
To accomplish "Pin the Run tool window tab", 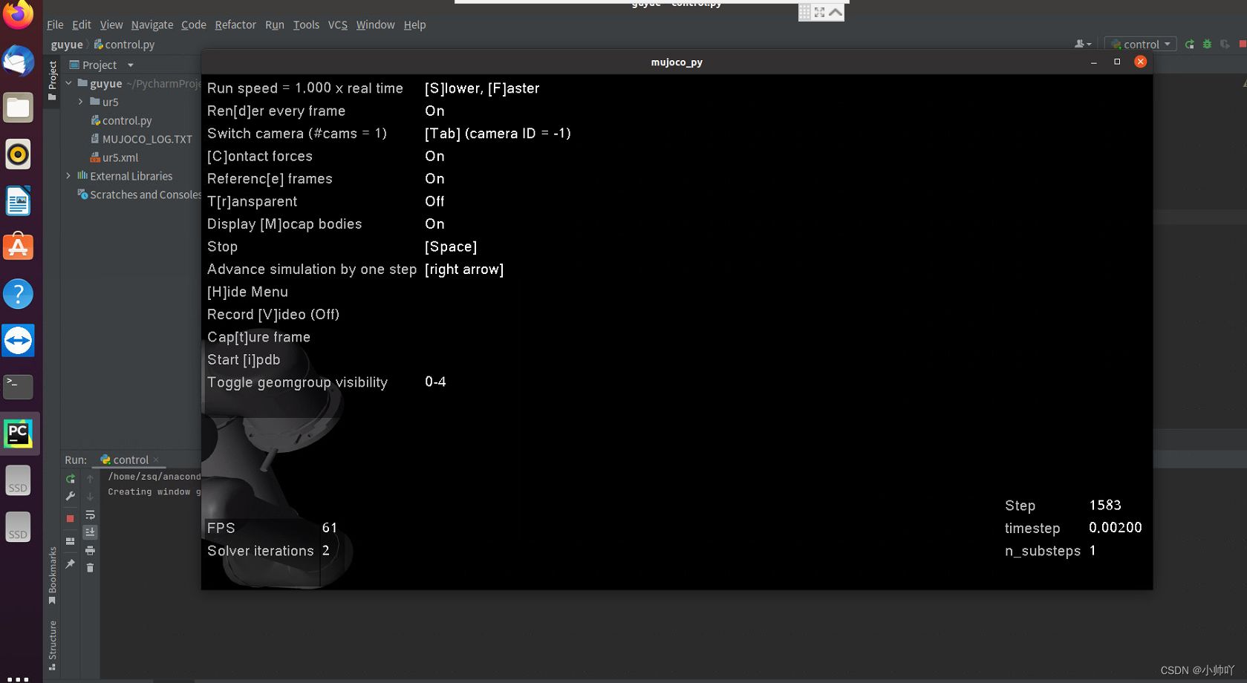I will coord(70,562).
